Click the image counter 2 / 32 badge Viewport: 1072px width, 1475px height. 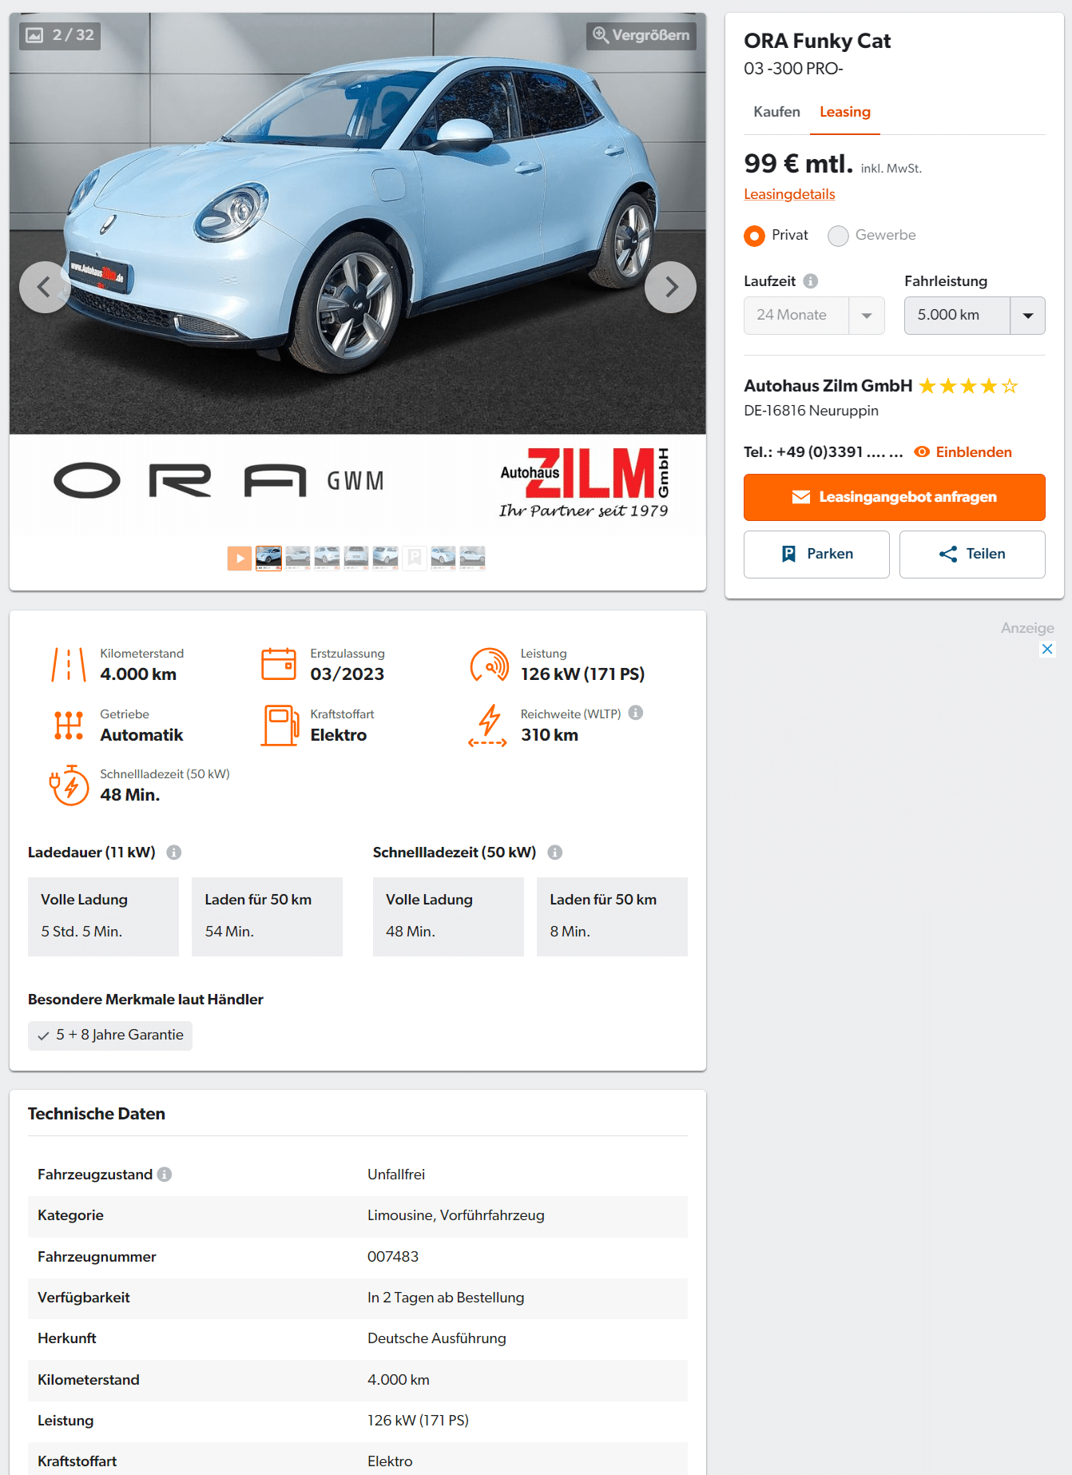(60, 35)
